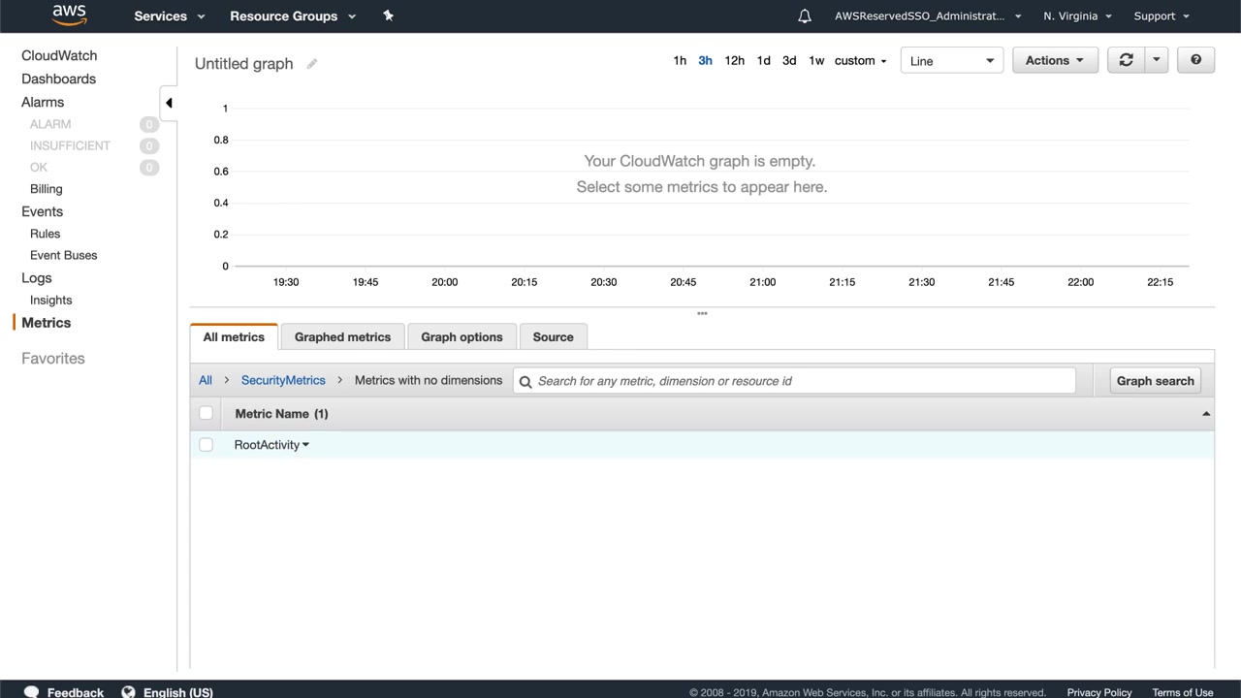Select the 12h time range
This screenshot has height=698, width=1241.
tap(735, 60)
